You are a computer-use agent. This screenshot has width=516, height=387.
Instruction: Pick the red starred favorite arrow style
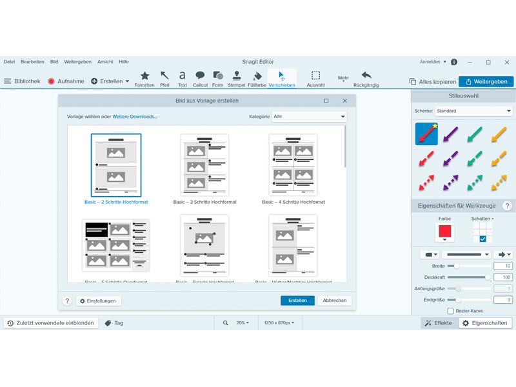[426, 134]
